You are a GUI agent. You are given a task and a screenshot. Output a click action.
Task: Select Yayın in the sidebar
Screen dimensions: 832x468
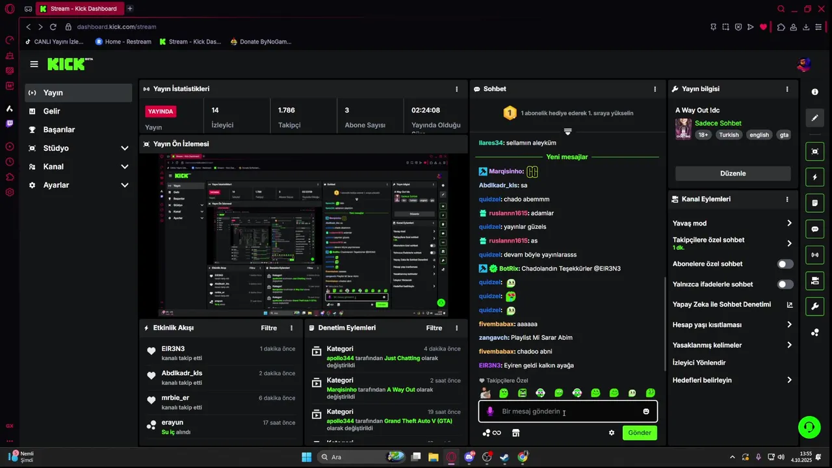click(79, 93)
